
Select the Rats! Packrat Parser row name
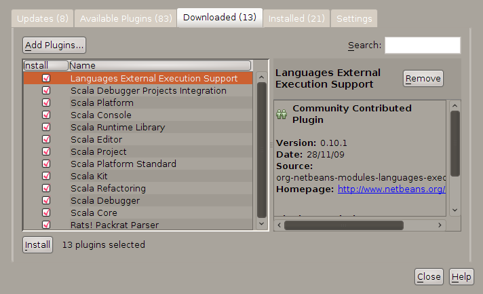[x=115, y=225]
